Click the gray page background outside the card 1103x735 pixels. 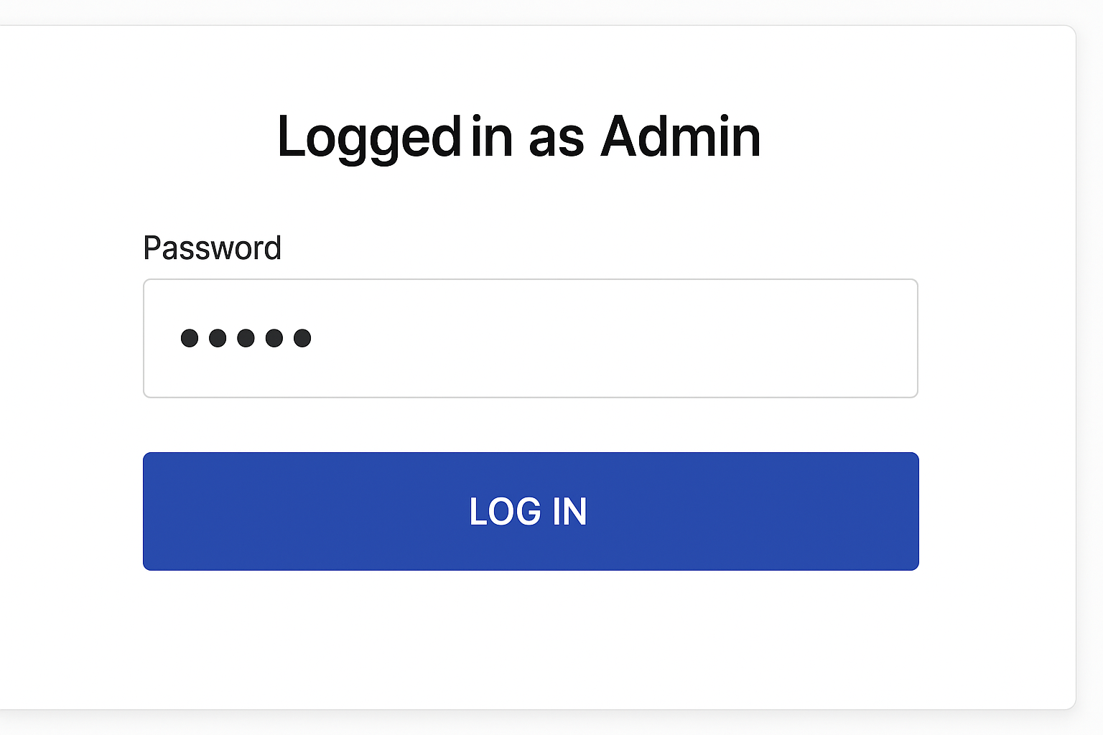(1090, 359)
